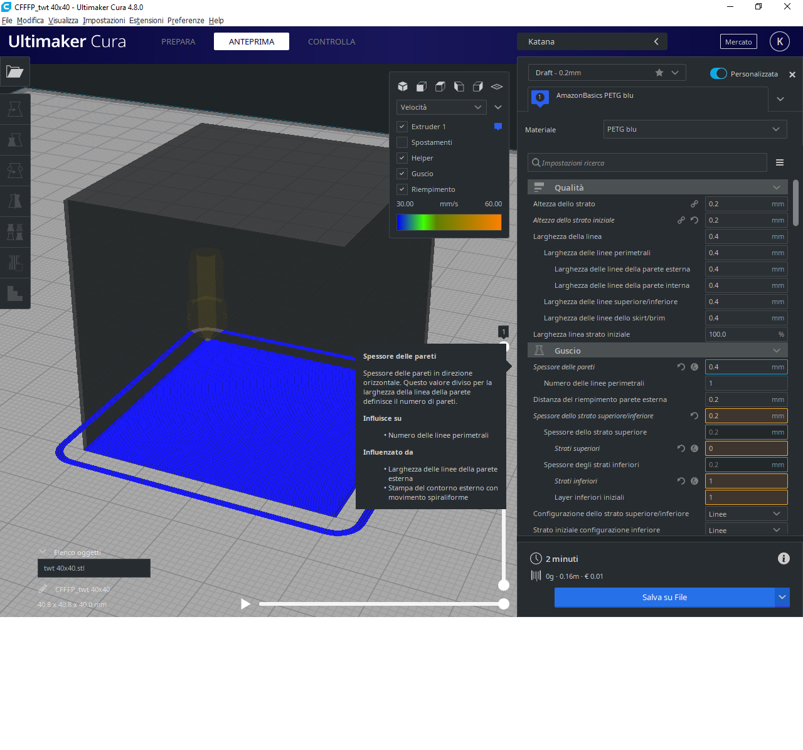
Task: Select the Move tool in left toolbar
Action: 14,109
